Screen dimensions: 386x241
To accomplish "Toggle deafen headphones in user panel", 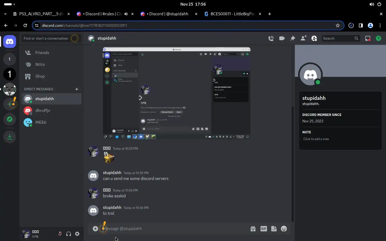I will coord(69,234).
